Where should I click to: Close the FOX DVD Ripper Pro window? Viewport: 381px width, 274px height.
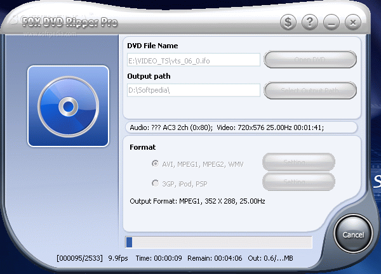(x=353, y=22)
